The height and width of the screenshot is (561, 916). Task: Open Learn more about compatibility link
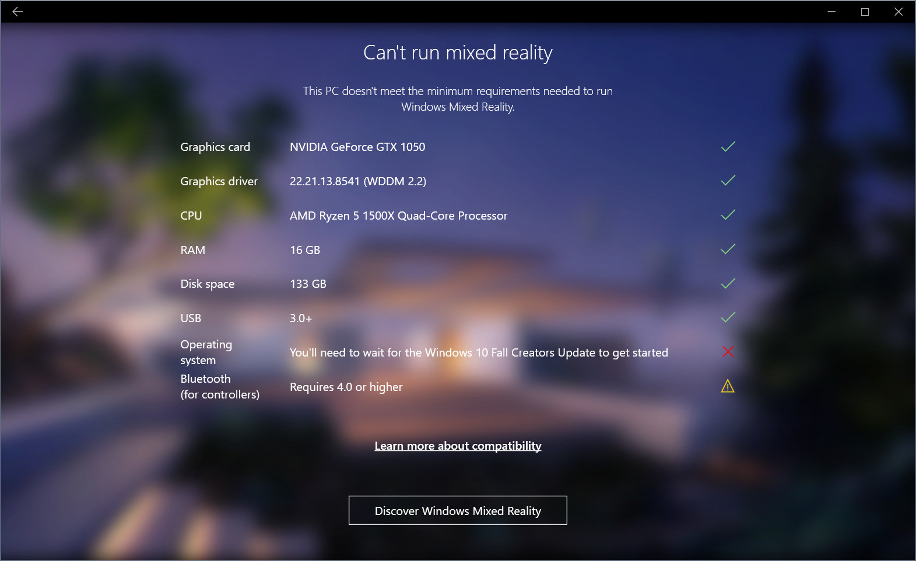click(x=458, y=446)
